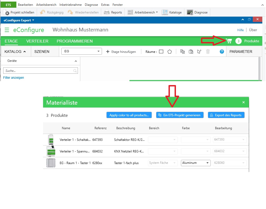Open the eConfigure Expert dropdown
This screenshot has height=209, width=266.
19,20
